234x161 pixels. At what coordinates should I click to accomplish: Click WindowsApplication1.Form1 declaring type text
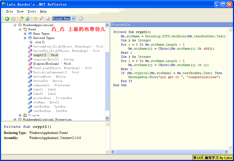[49, 133]
